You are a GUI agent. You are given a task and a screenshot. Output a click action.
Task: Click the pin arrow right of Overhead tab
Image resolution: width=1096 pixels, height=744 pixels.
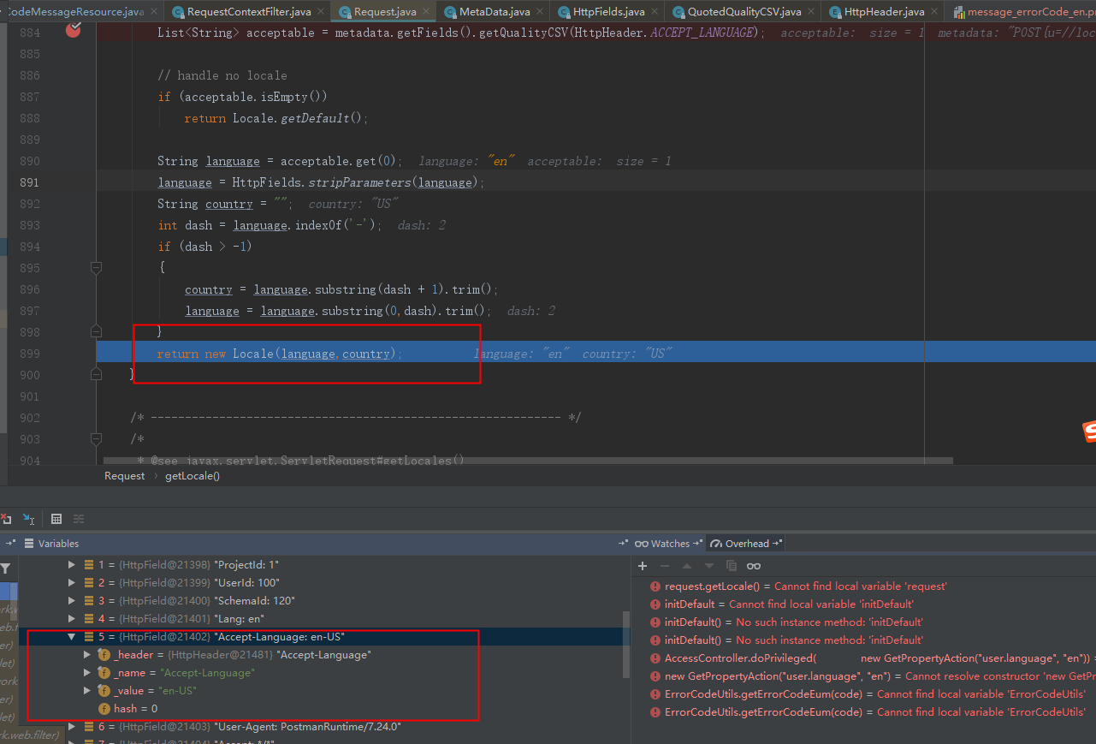pos(777,544)
